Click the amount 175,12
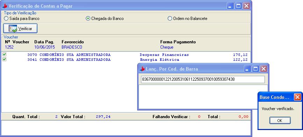Viewport: 303px width, 137px height. [x=240, y=55]
